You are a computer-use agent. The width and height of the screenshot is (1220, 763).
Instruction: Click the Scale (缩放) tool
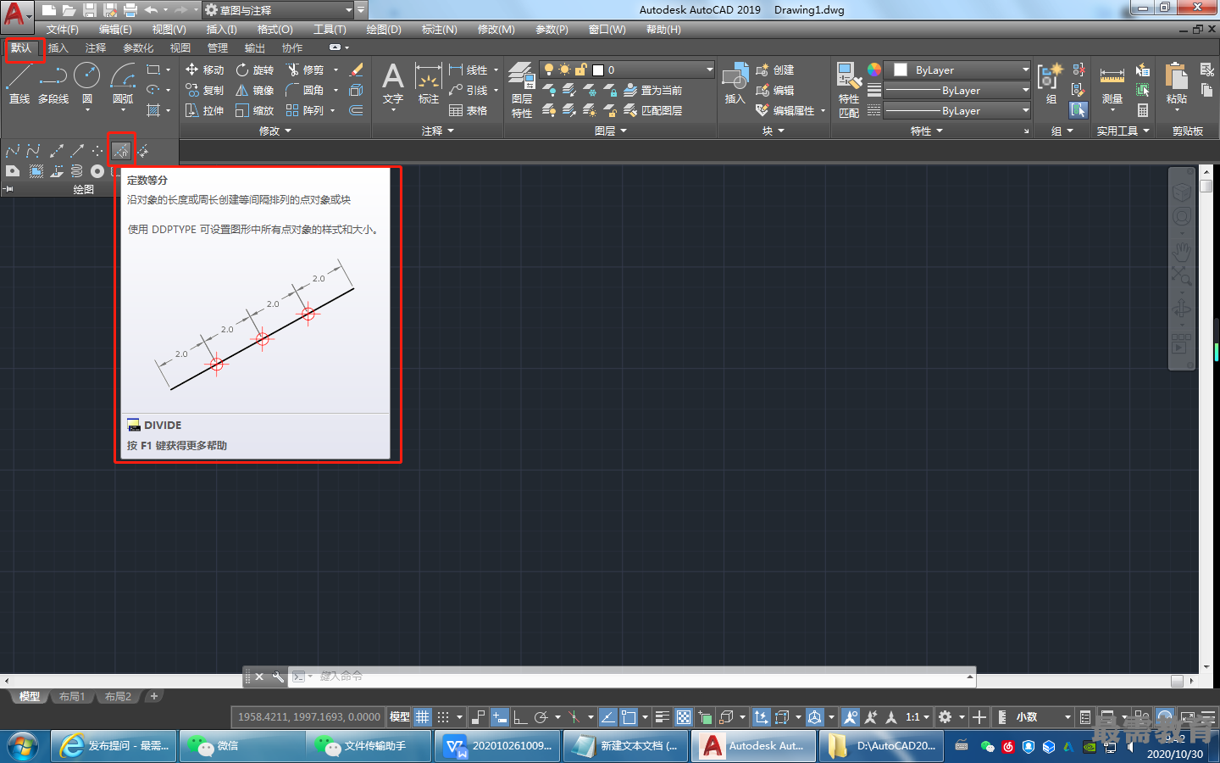(x=255, y=110)
